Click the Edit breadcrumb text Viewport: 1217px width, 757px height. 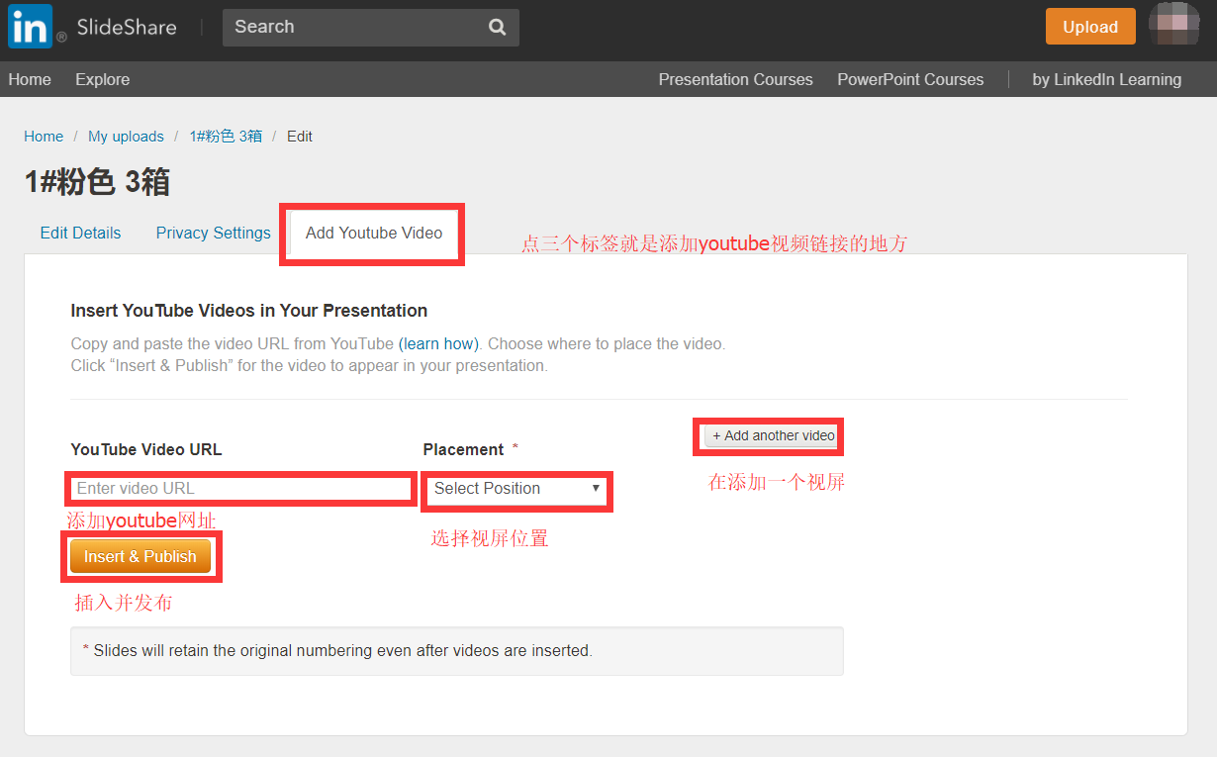pos(300,137)
